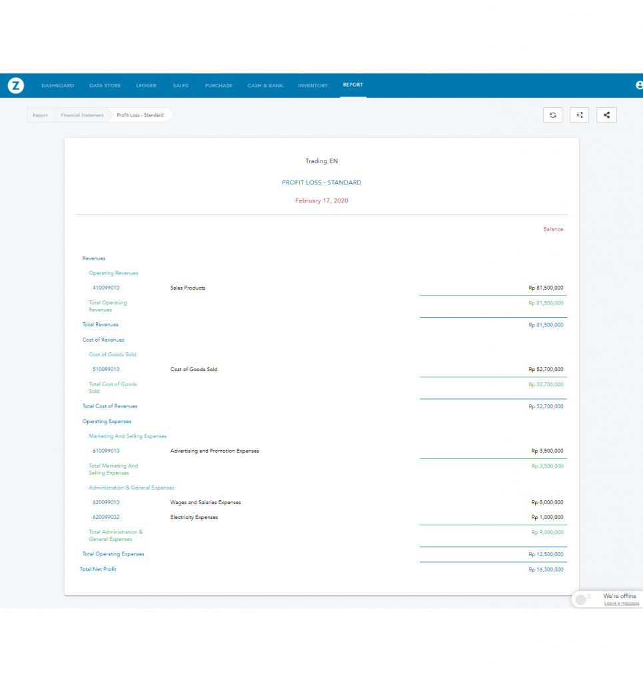Click the offline chat widget icon

(x=582, y=599)
